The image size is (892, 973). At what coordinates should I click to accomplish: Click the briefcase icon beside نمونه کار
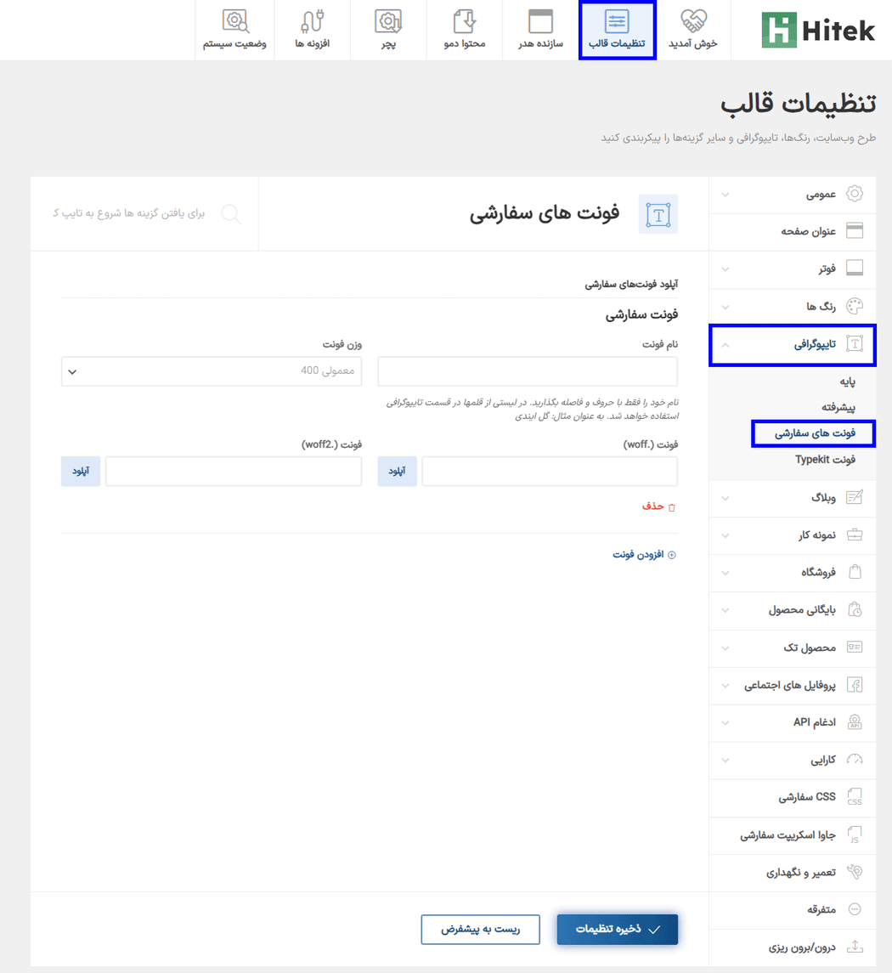pyautogui.click(x=855, y=535)
